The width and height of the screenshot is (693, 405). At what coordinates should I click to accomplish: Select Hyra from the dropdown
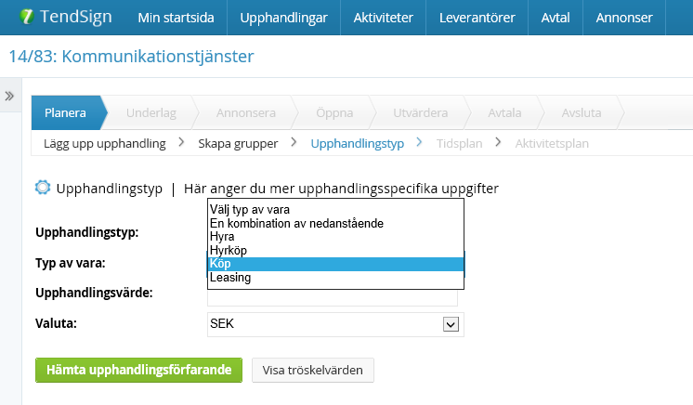[335, 237]
